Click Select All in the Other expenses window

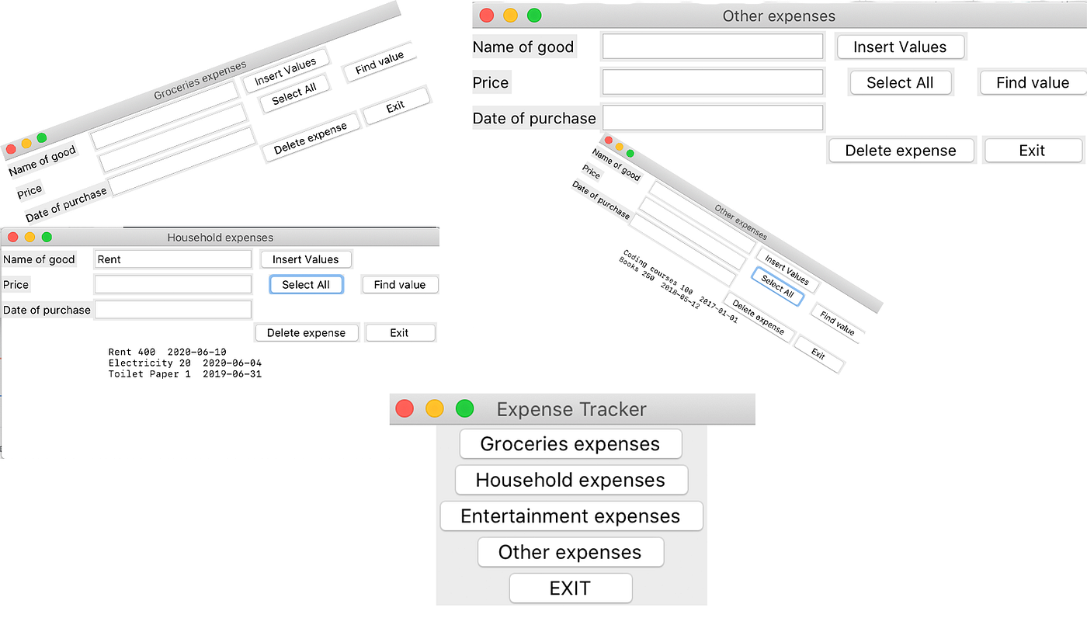(901, 82)
